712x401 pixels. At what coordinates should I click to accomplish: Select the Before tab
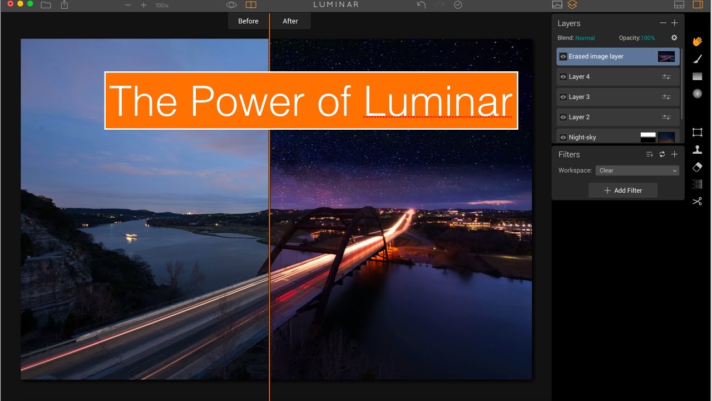(248, 21)
